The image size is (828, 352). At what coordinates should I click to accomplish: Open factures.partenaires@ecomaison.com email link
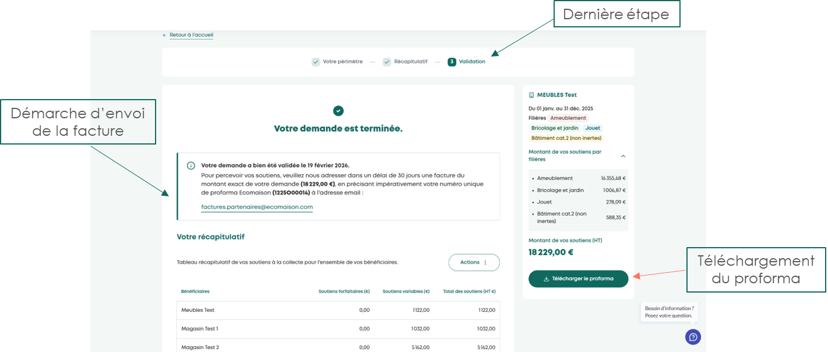coord(257,207)
